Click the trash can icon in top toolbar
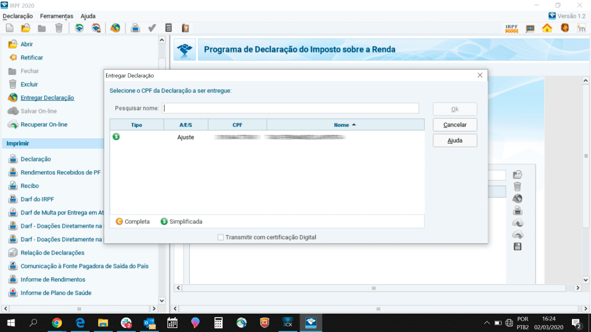 pos(59,28)
